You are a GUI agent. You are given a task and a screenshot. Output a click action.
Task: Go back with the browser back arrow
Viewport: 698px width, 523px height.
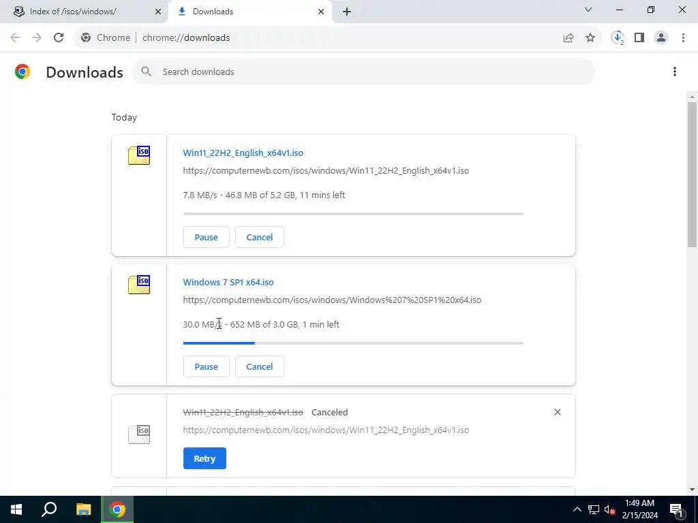[x=15, y=38]
